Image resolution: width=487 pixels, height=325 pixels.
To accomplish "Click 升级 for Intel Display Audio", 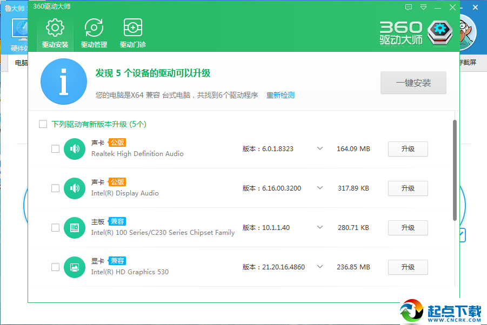I will (x=408, y=188).
